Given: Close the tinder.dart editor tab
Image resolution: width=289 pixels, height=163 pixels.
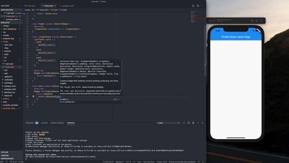Looking at the screenshot, I should click(55, 6).
